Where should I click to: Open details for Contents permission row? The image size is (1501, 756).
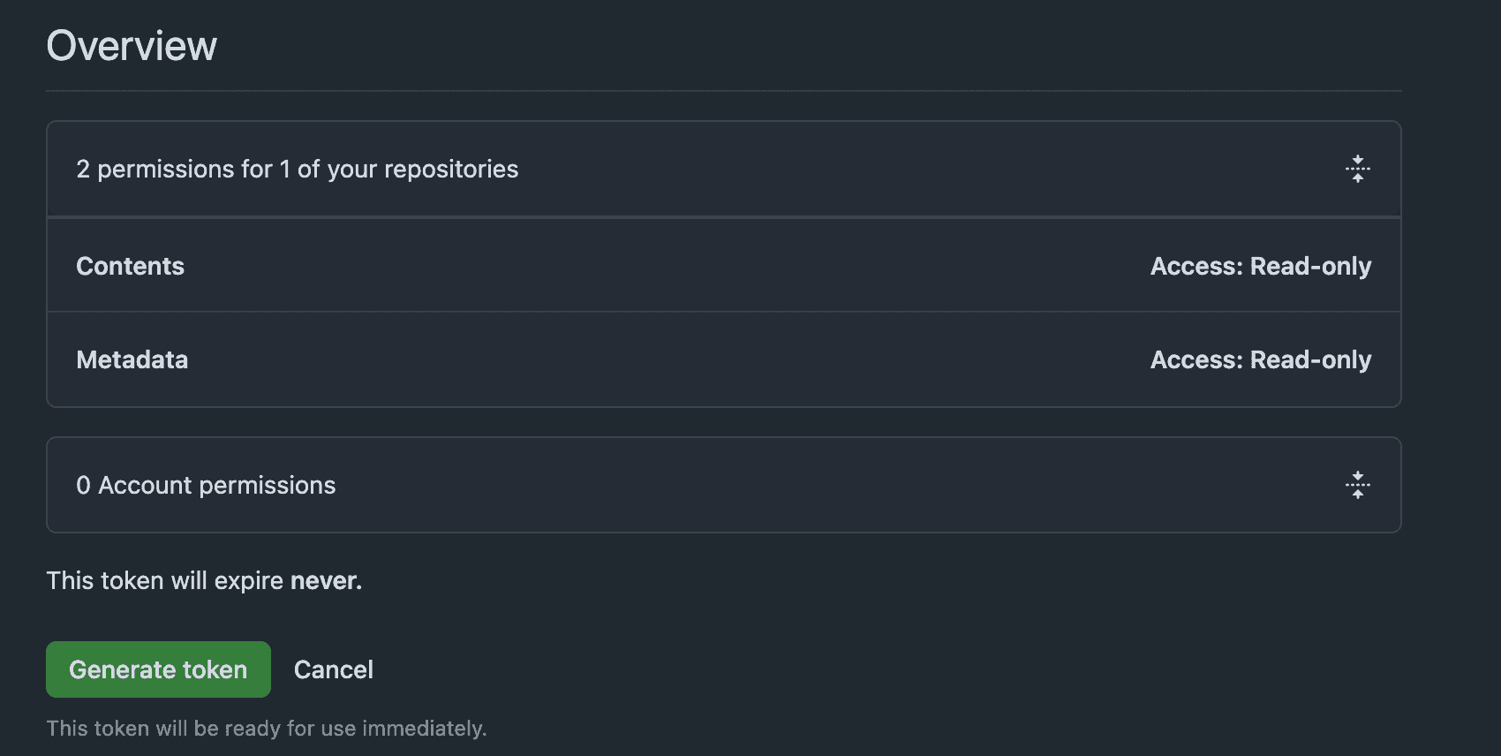tap(130, 266)
